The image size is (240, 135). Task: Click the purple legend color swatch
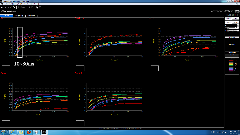click(x=231, y=70)
